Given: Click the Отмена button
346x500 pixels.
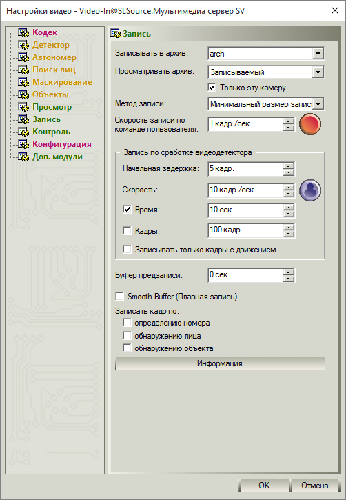Looking at the screenshot, I should tap(315, 486).
